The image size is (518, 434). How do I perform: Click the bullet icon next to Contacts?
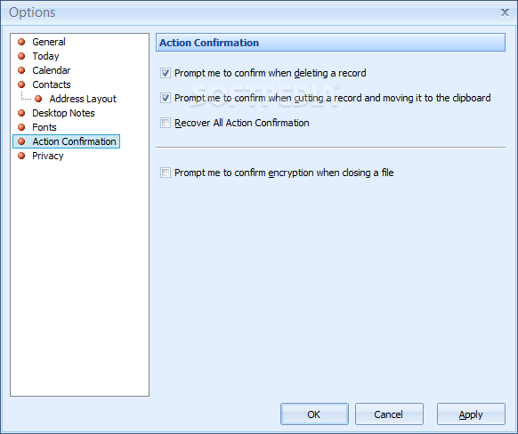coord(21,84)
